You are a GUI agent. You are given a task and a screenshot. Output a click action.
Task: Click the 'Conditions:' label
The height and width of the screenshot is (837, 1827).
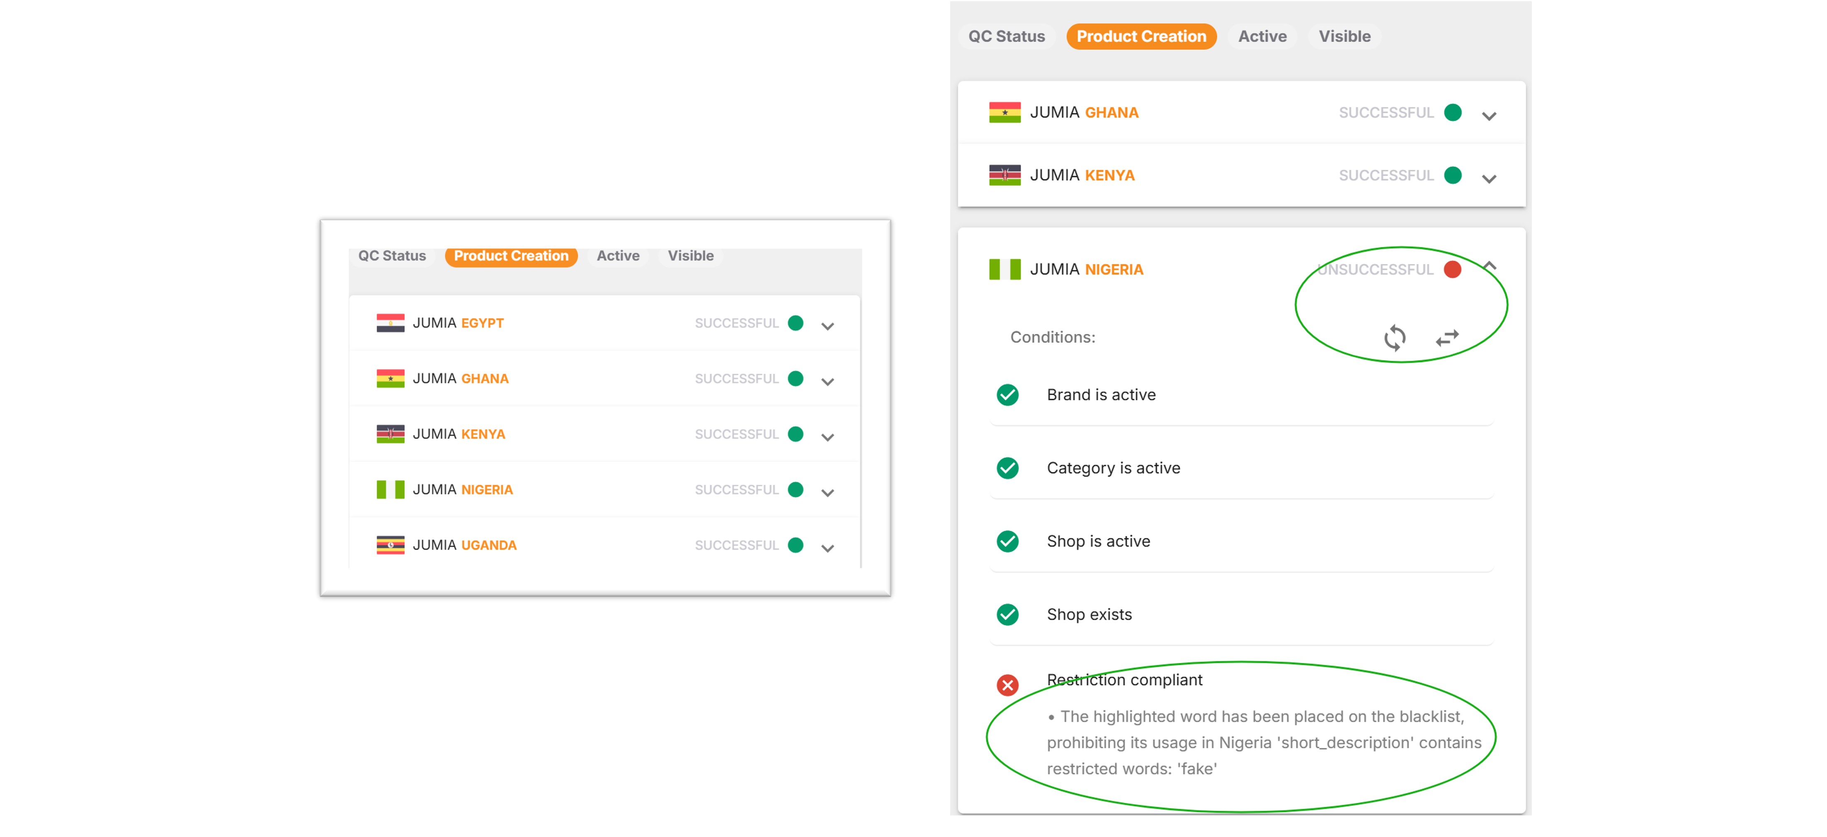pos(1053,337)
